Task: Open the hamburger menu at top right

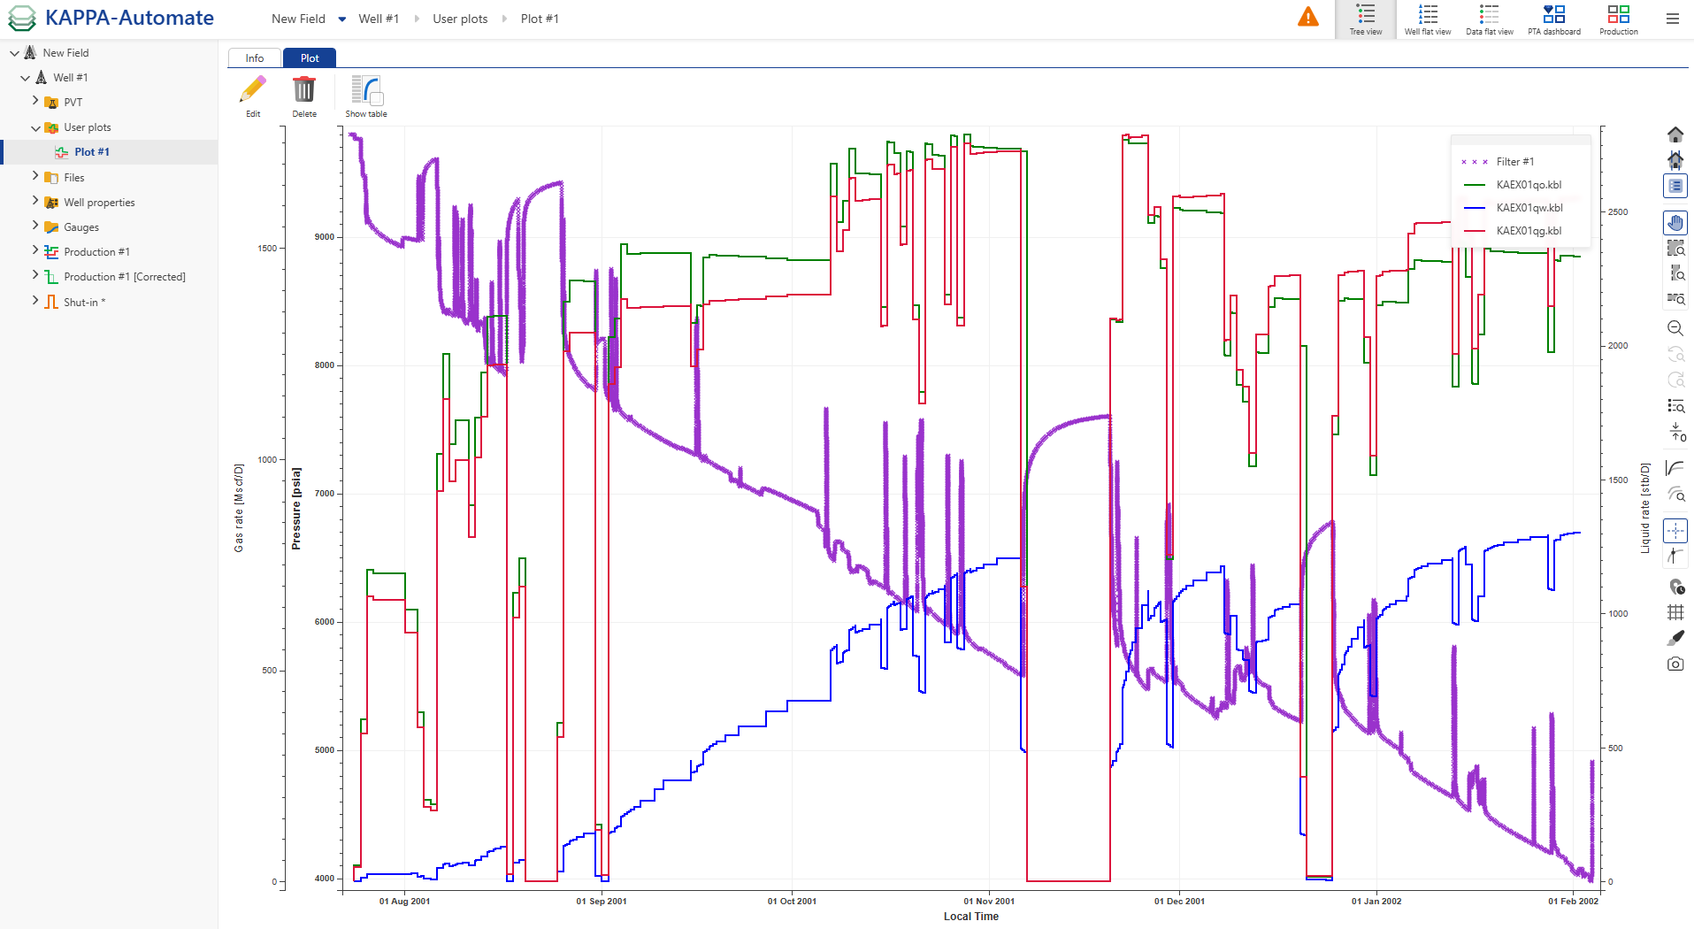Action: coord(1672,19)
